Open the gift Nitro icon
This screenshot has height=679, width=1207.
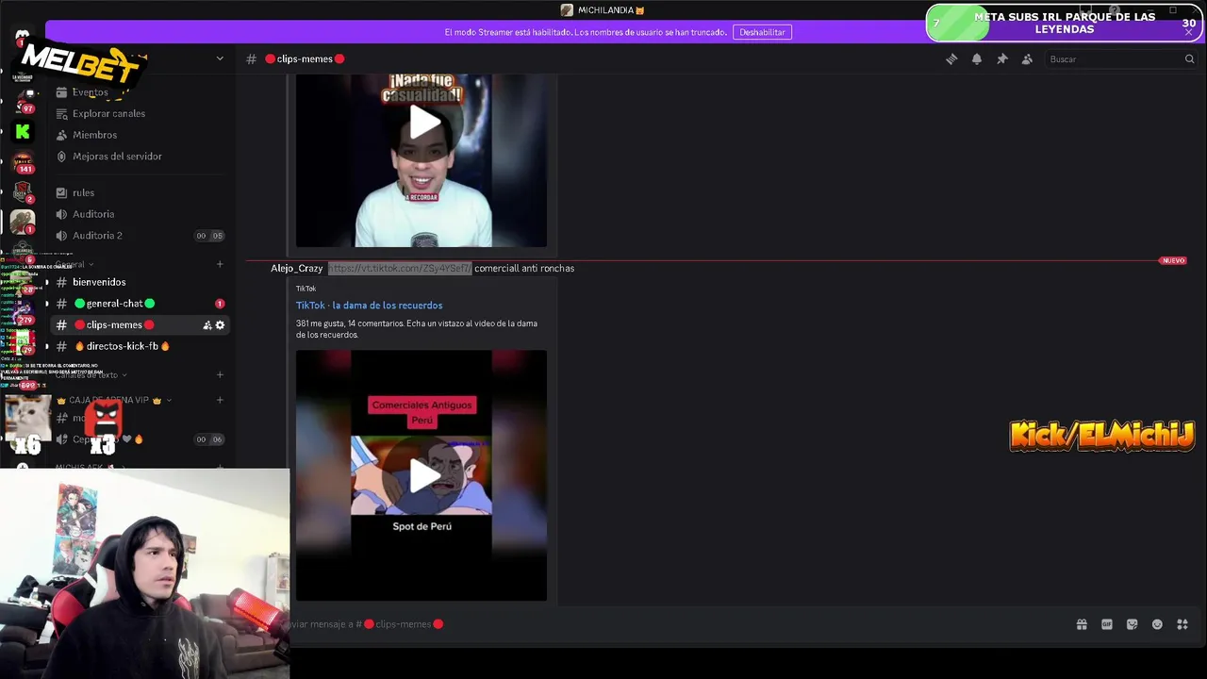(x=1082, y=624)
